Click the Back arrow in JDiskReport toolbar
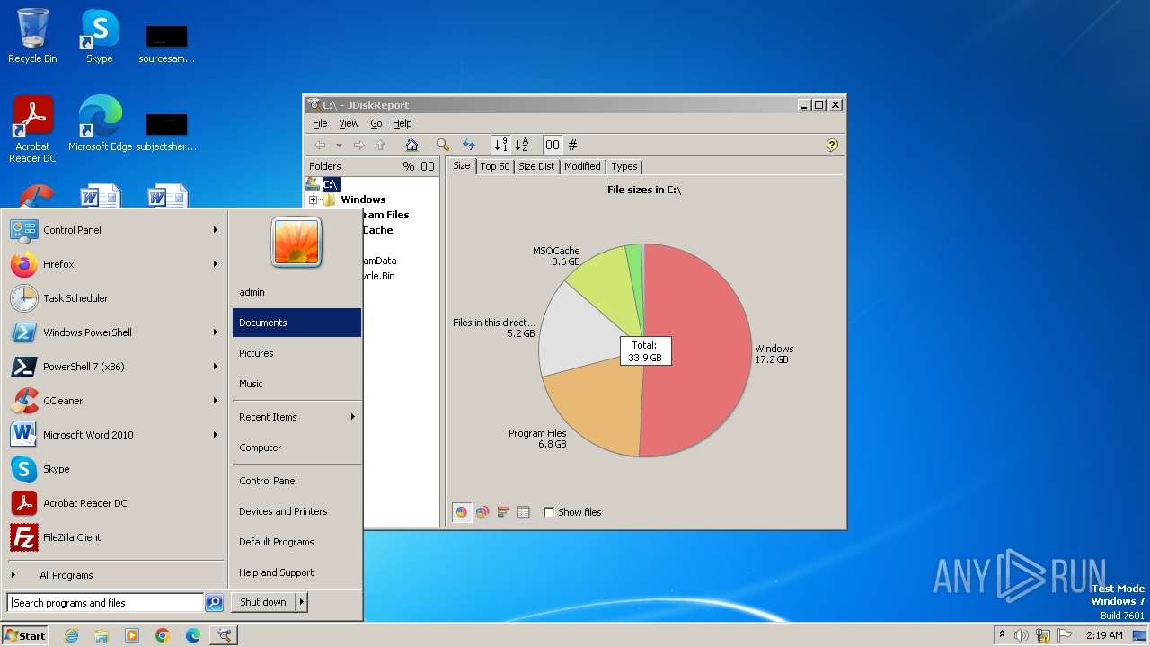 (x=320, y=145)
